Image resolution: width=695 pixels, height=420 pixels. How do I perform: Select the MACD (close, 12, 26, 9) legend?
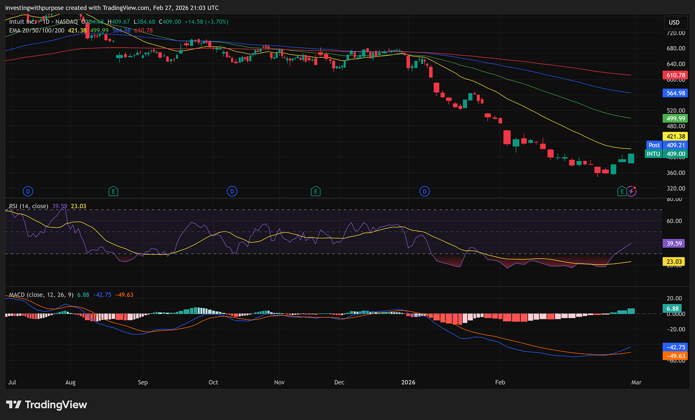click(x=42, y=295)
